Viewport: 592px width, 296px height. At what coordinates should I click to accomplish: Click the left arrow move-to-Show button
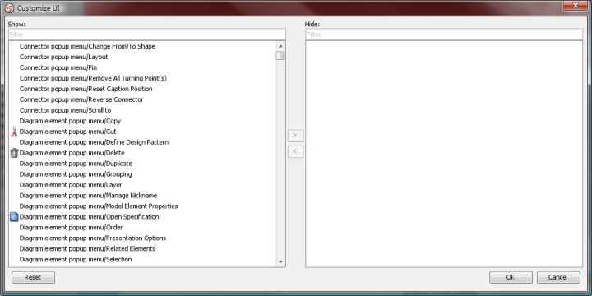click(x=295, y=152)
